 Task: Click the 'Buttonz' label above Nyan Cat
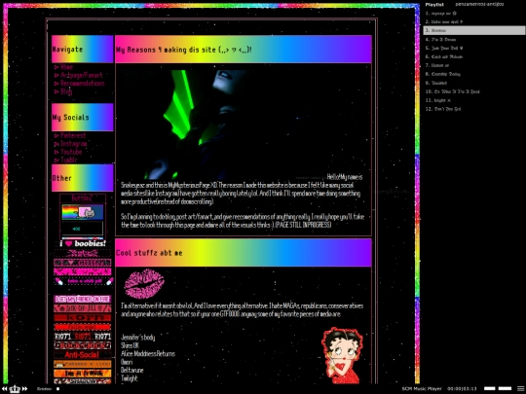pos(82,198)
